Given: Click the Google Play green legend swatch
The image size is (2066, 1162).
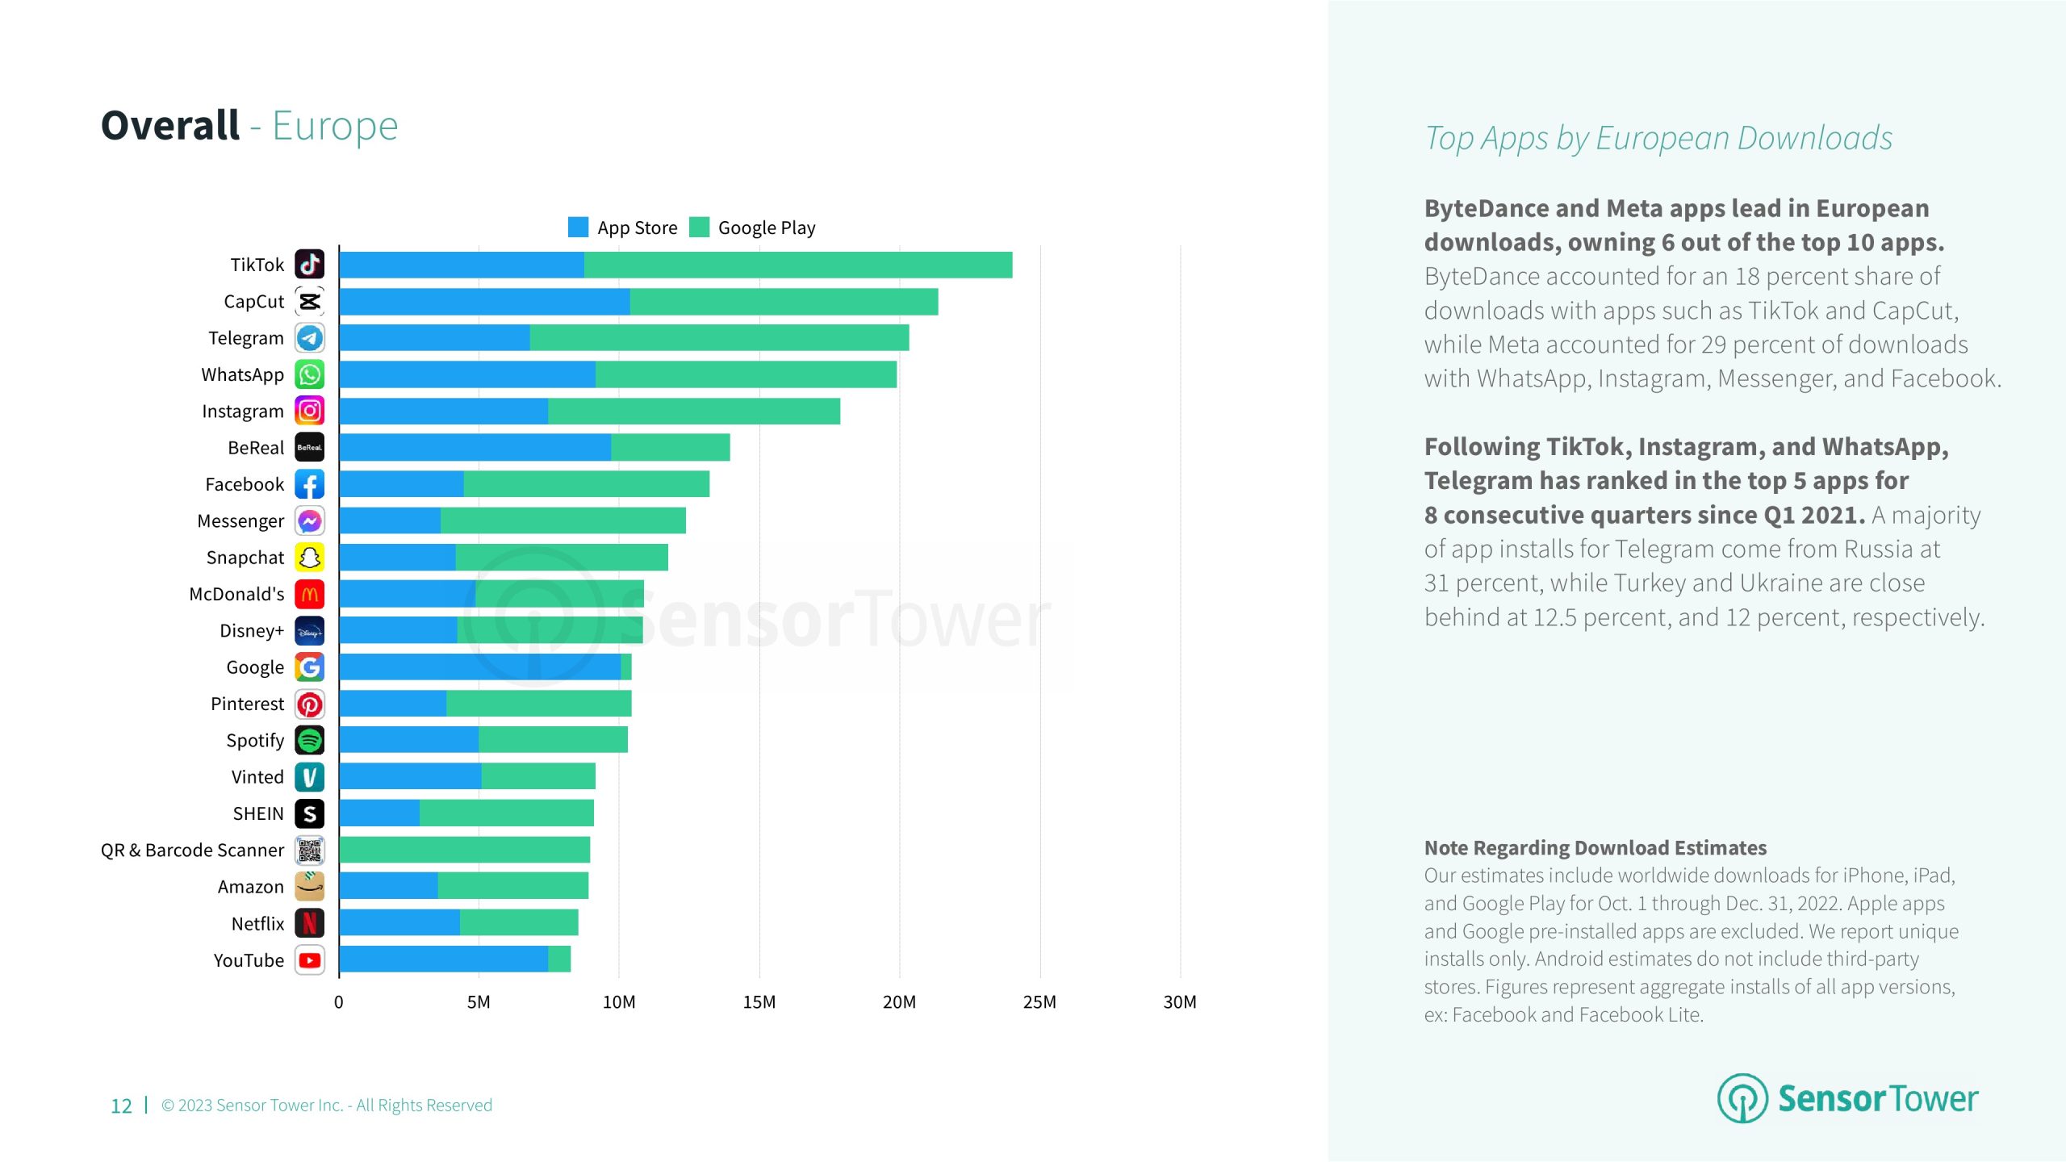Looking at the screenshot, I should (x=699, y=228).
